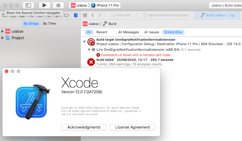Click red error icon beside Command Ld

(x=98, y=55)
